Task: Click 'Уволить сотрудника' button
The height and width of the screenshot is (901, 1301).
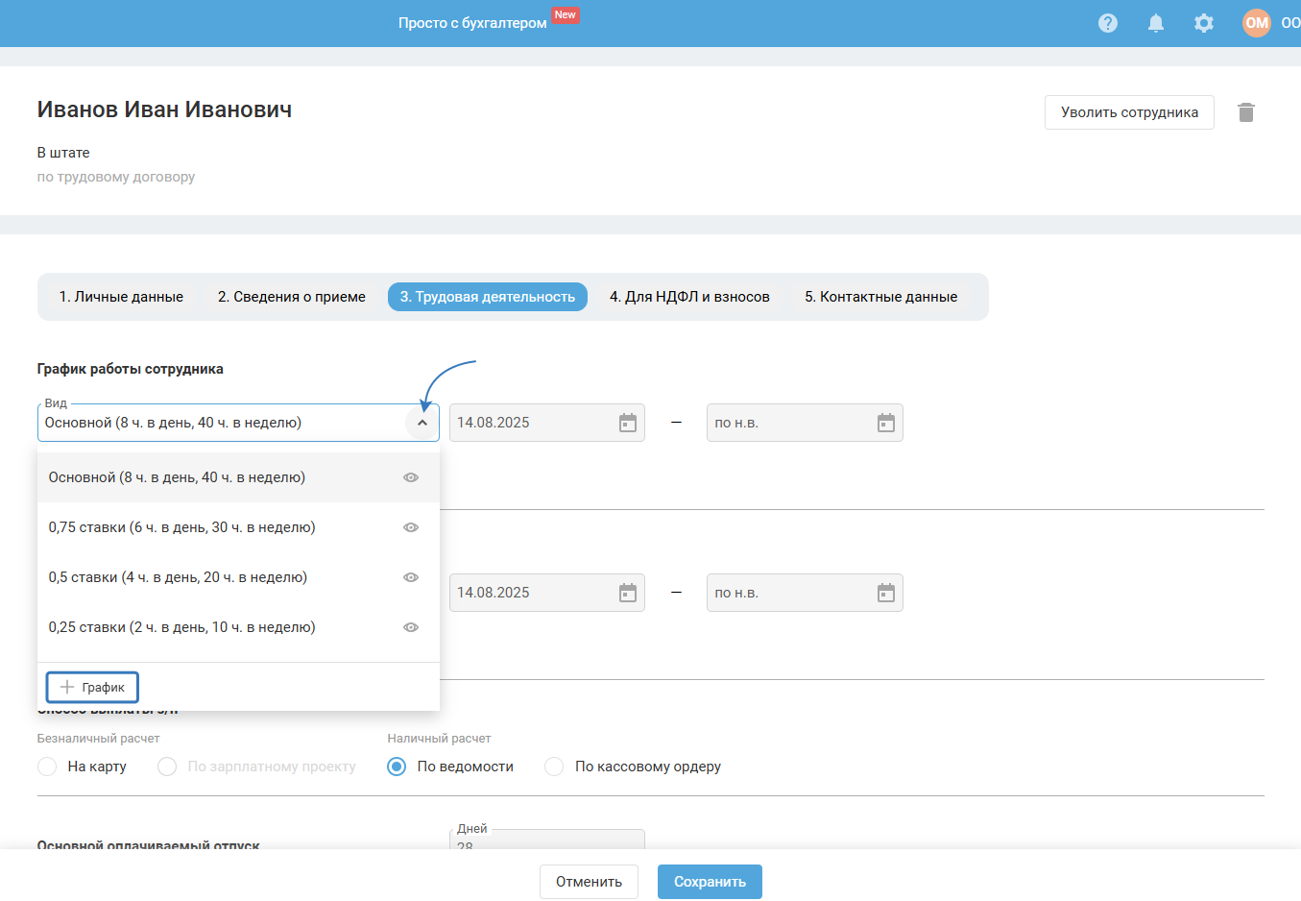Action: click(1129, 112)
